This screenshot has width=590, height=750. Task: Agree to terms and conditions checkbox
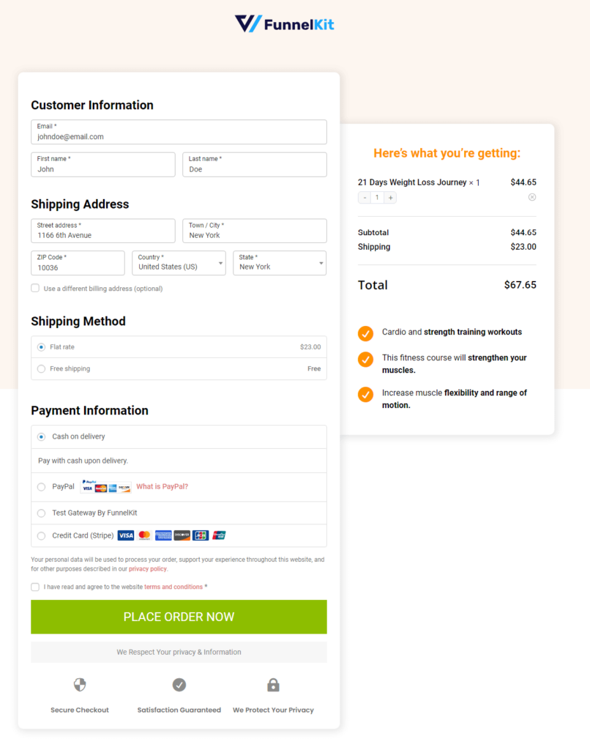click(35, 587)
